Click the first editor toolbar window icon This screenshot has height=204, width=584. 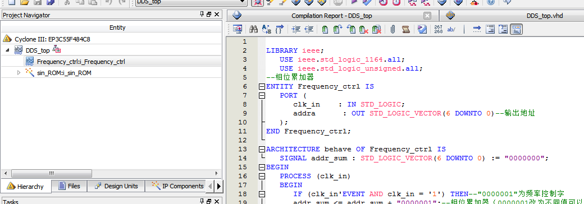tap(237, 29)
